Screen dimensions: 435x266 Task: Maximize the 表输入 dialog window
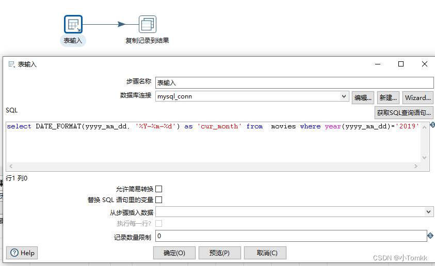(401, 64)
